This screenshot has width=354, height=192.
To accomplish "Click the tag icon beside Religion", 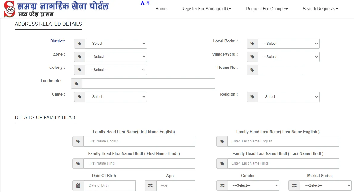I will 252,97.
